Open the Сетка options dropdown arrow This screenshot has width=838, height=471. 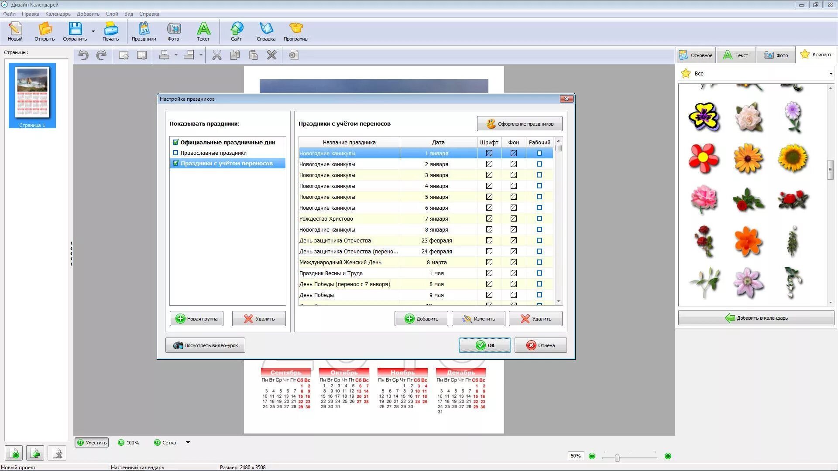coord(188,442)
